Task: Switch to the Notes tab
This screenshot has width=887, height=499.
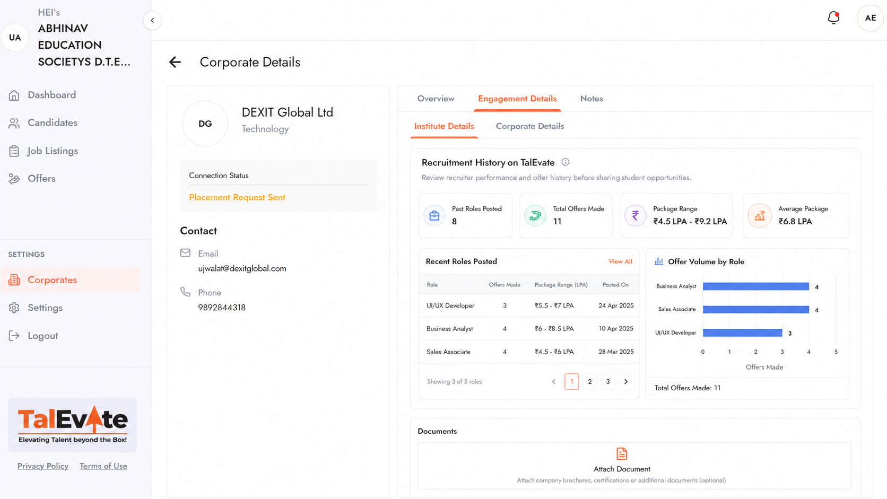Action: tap(592, 99)
